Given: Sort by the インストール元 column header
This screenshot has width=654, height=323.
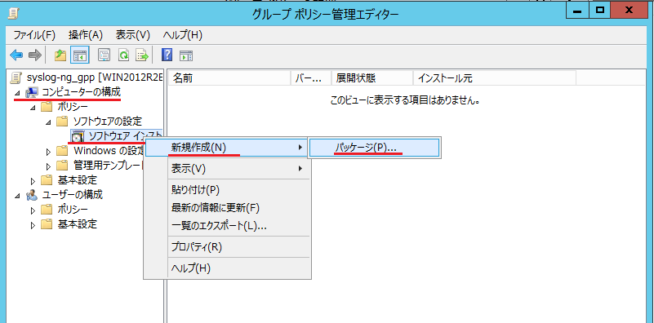Looking at the screenshot, I should pyautogui.click(x=495, y=78).
